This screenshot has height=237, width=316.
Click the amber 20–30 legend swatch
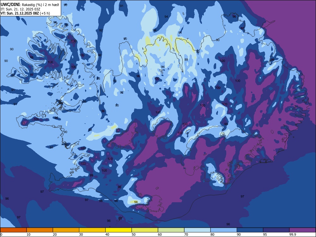click(x=66, y=230)
